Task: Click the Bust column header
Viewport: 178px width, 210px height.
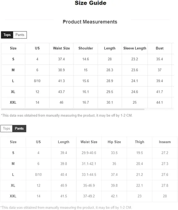Action: point(160,48)
